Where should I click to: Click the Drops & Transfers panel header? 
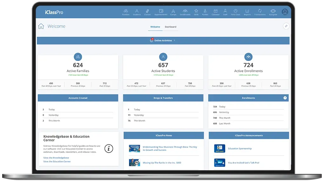click(x=163, y=98)
